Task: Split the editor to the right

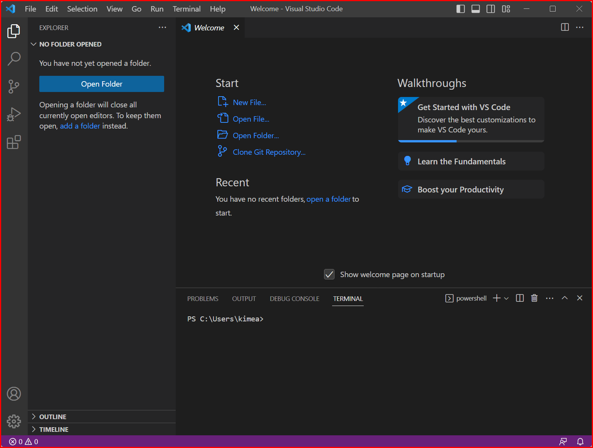Action: point(565,27)
